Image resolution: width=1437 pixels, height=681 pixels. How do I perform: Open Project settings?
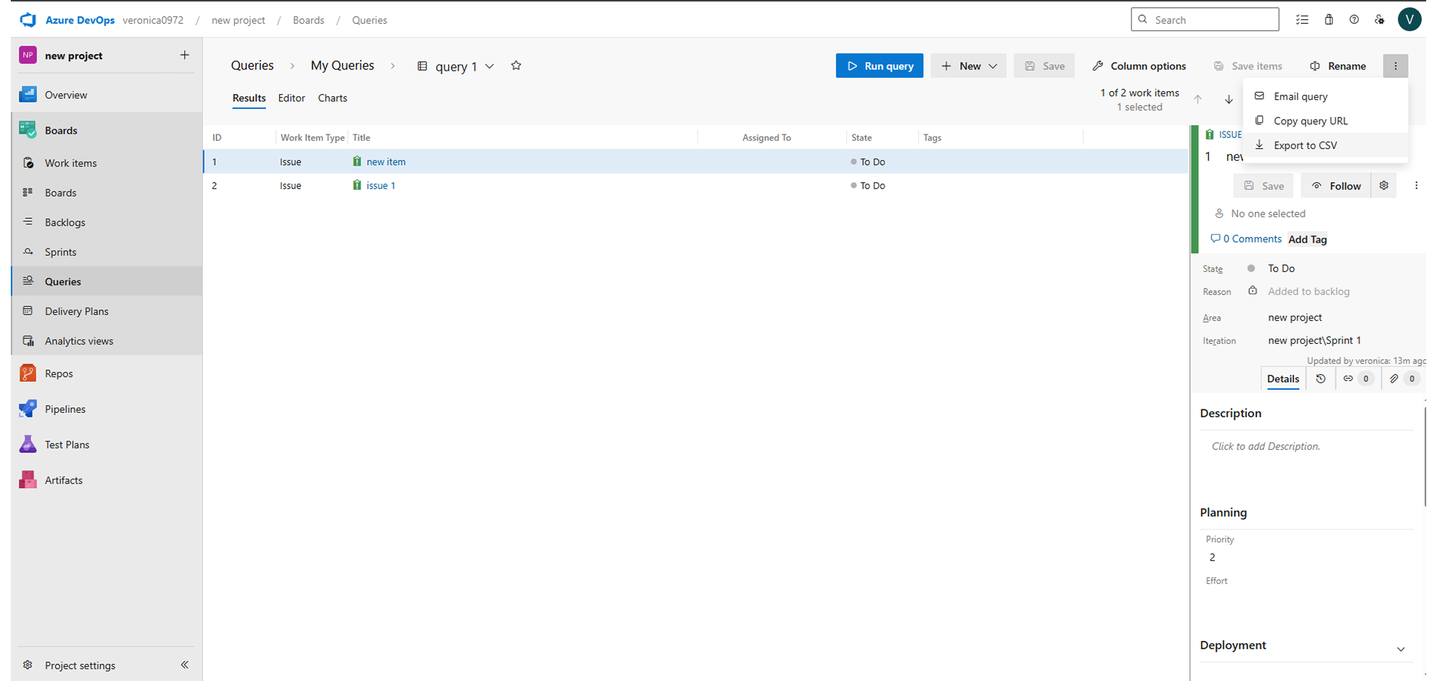click(x=80, y=665)
